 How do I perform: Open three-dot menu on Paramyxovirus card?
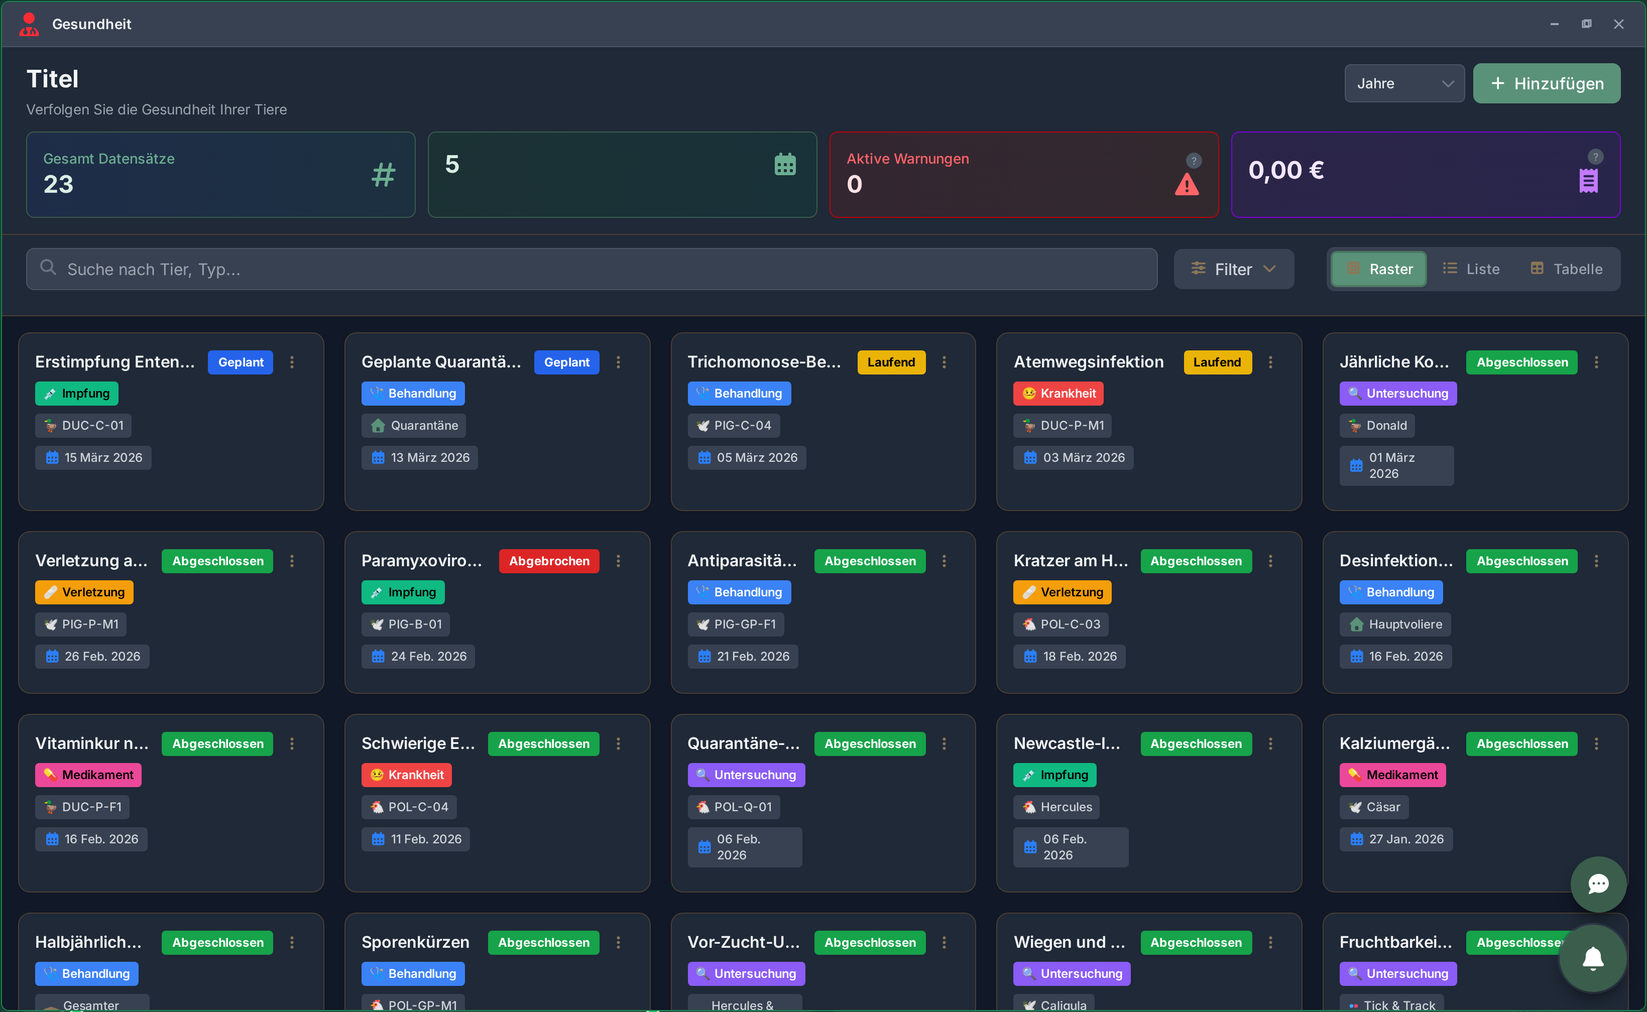pyautogui.click(x=618, y=561)
